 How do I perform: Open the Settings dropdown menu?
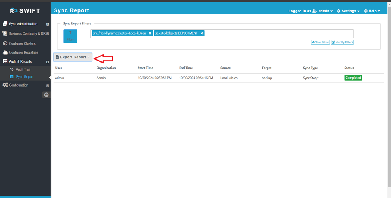pyautogui.click(x=349, y=11)
